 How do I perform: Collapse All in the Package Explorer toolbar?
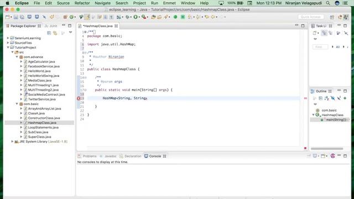(x=49, y=33)
